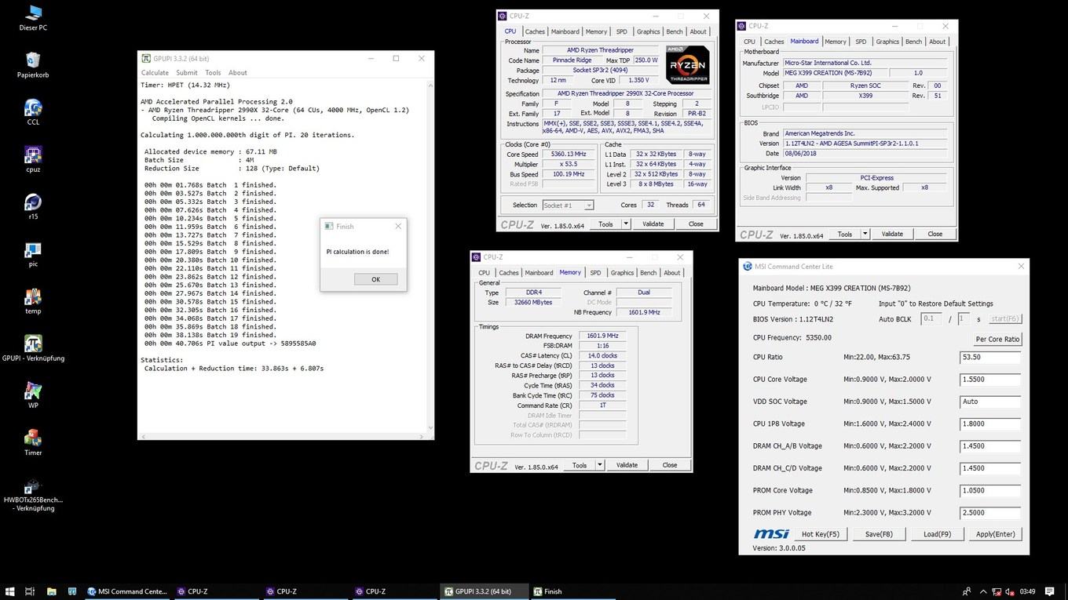Open Bench tab in CPU-Z CPU window
This screenshot has width=1068, height=600.
pos(675,32)
